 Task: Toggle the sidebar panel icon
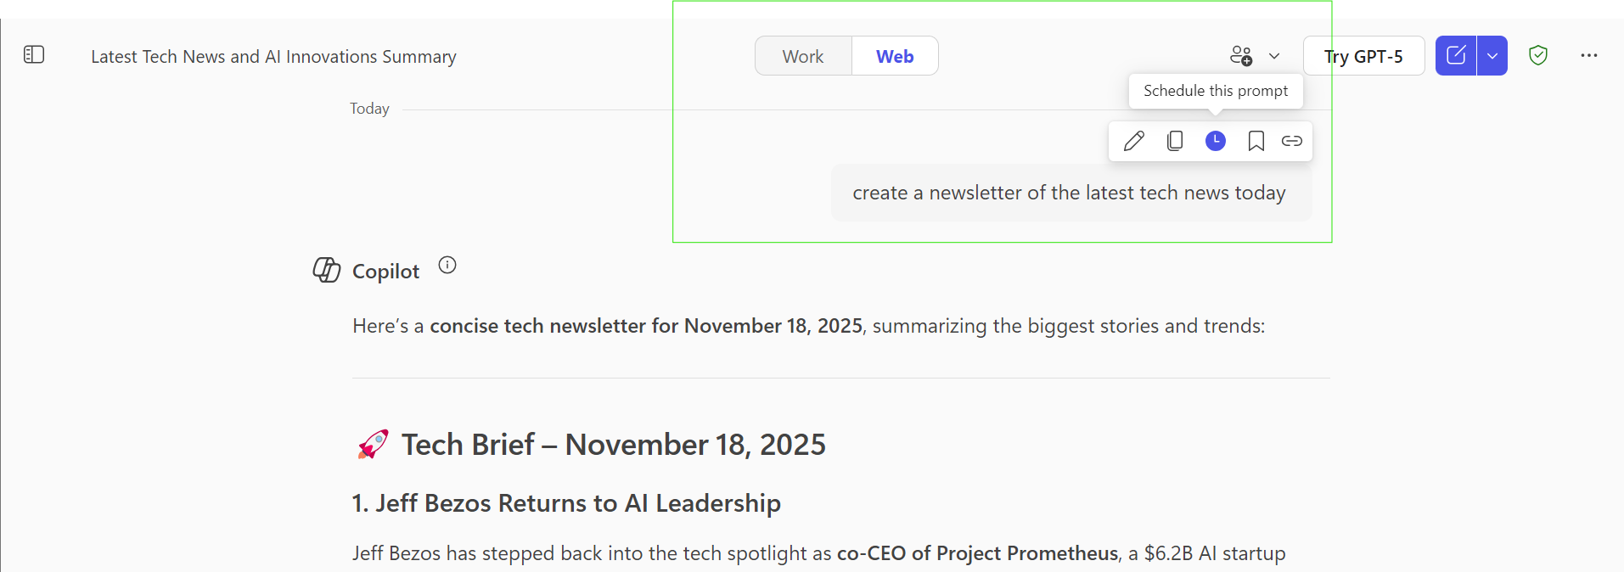[34, 55]
